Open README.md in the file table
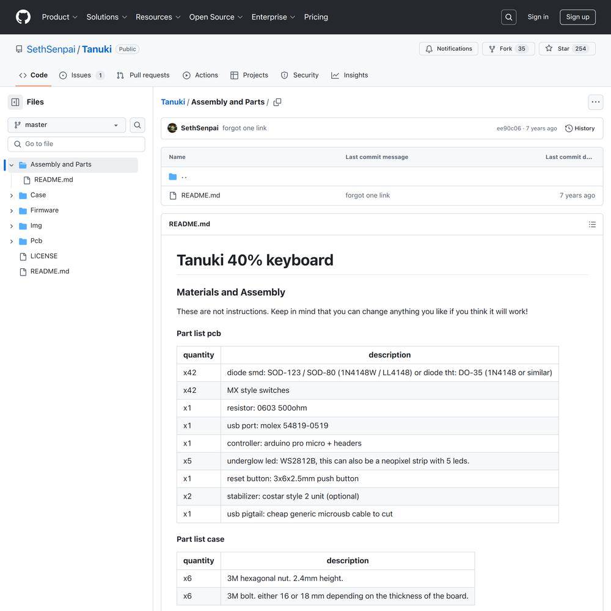The height and width of the screenshot is (611, 611). (x=200, y=196)
